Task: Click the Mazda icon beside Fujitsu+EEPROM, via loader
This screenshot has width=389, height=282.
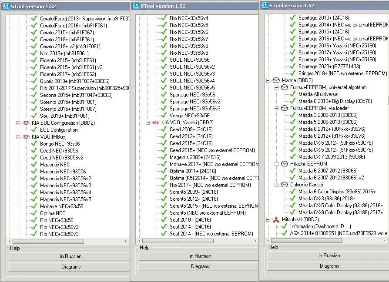Action: point(284,108)
